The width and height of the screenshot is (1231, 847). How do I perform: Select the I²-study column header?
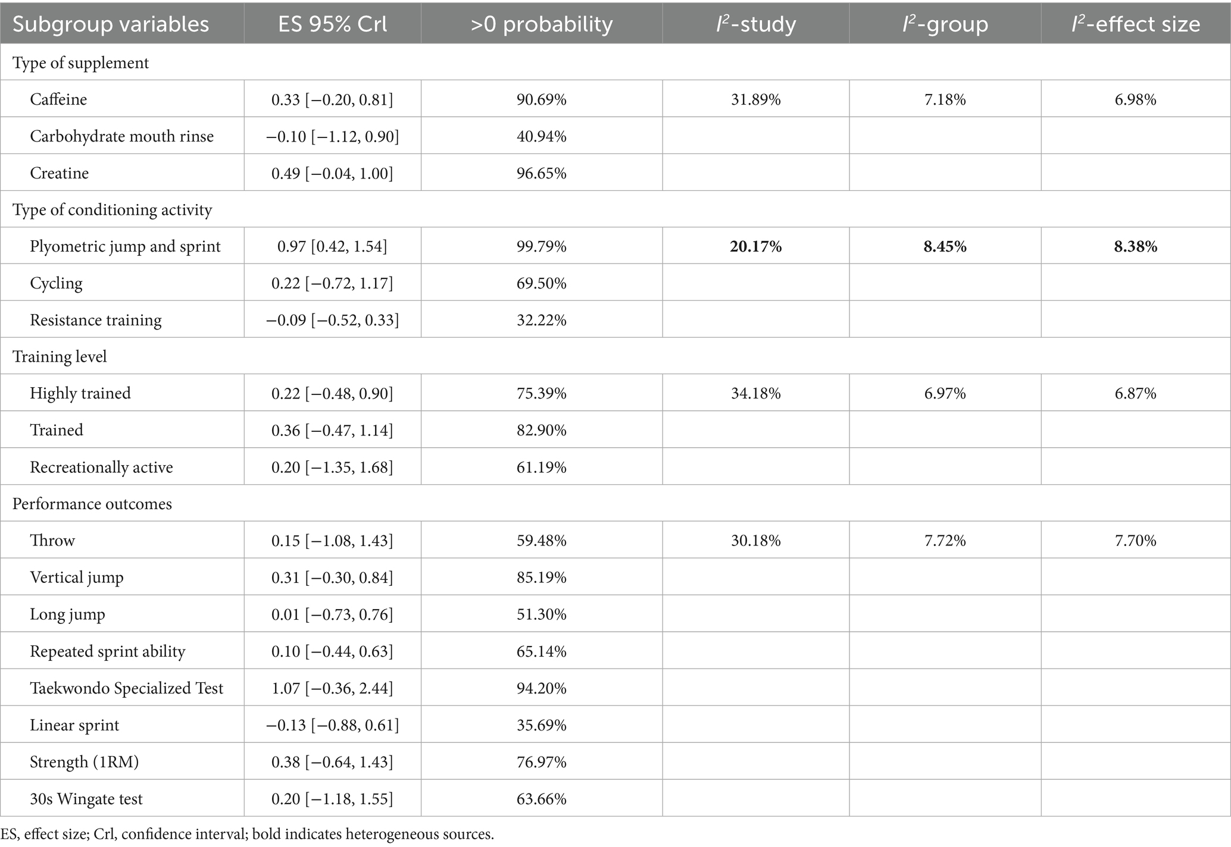pyautogui.click(x=756, y=24)
